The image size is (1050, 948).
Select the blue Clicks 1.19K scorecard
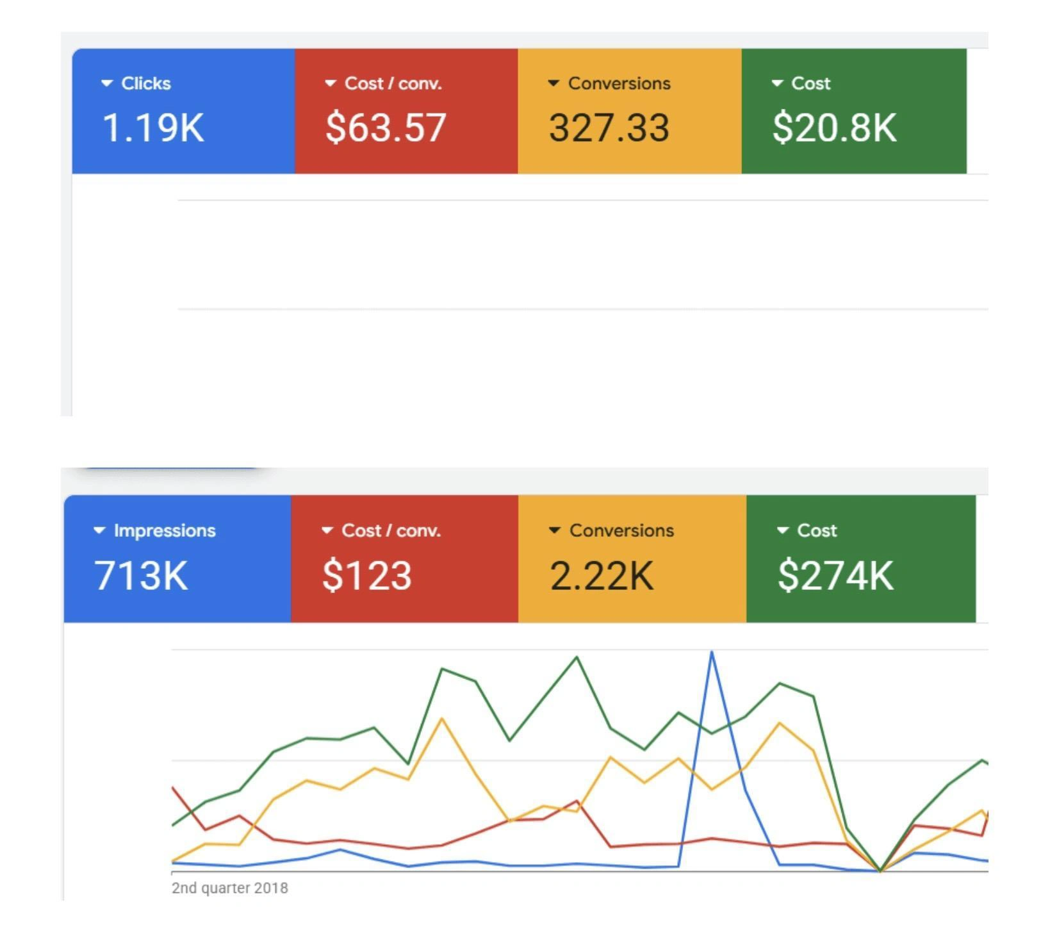[183, 111]
